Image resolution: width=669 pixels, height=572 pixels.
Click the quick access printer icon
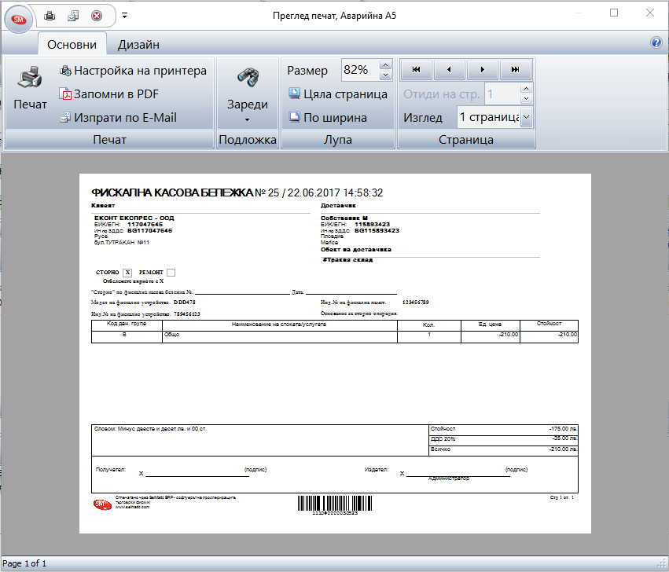pyautogui.click(x=50, y=16)
